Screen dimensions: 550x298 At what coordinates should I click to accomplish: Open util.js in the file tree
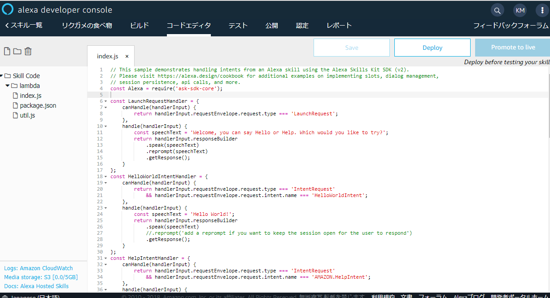[x=27, y=115]
